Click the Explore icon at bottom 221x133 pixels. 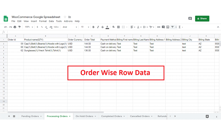pyautogui.click(x=207, y=116)
